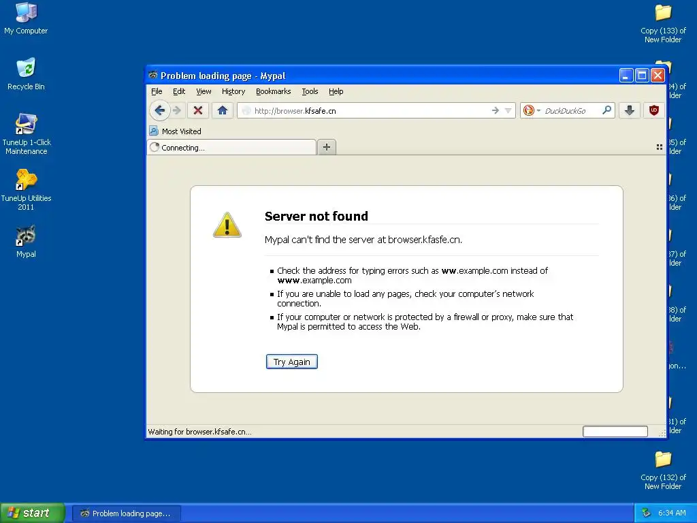The width and height of the screenshot is (697, 523).
Task: Expand the address bar history dropdown
Action: [x=508, y=111]
